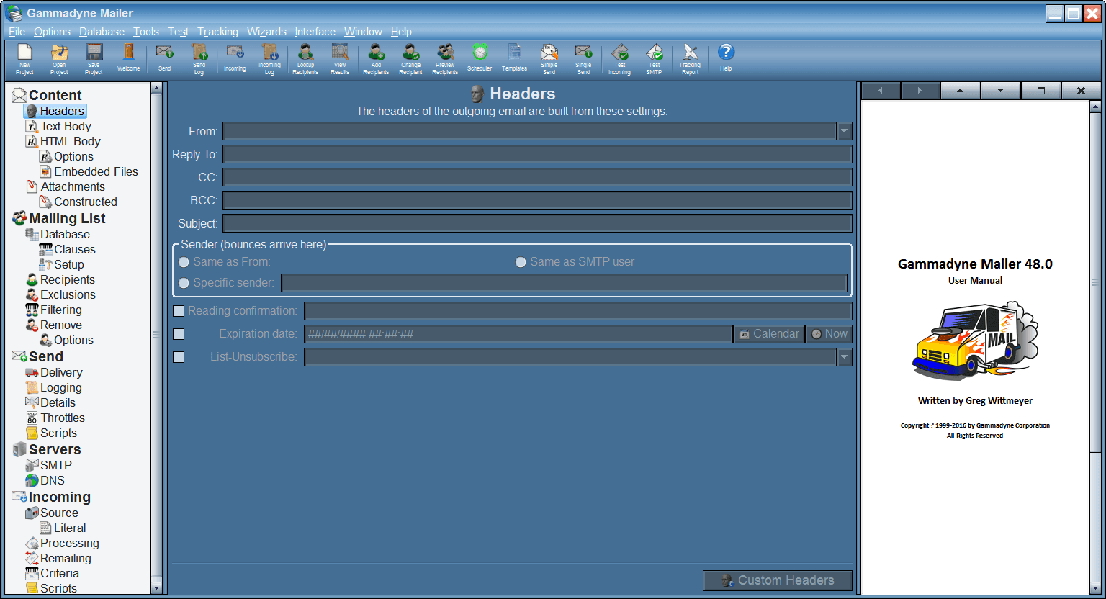Tick the Expiration date checkbox
This screenshot has height=599, width=1106.
[179, 334]
